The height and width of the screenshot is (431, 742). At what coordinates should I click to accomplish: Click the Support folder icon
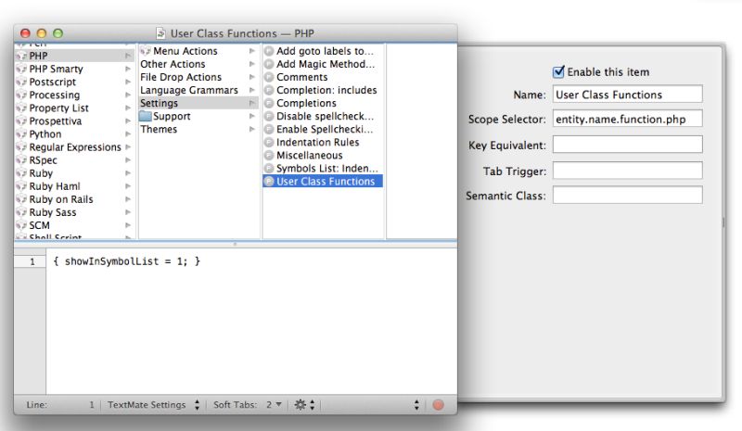[x=146, y=116]
